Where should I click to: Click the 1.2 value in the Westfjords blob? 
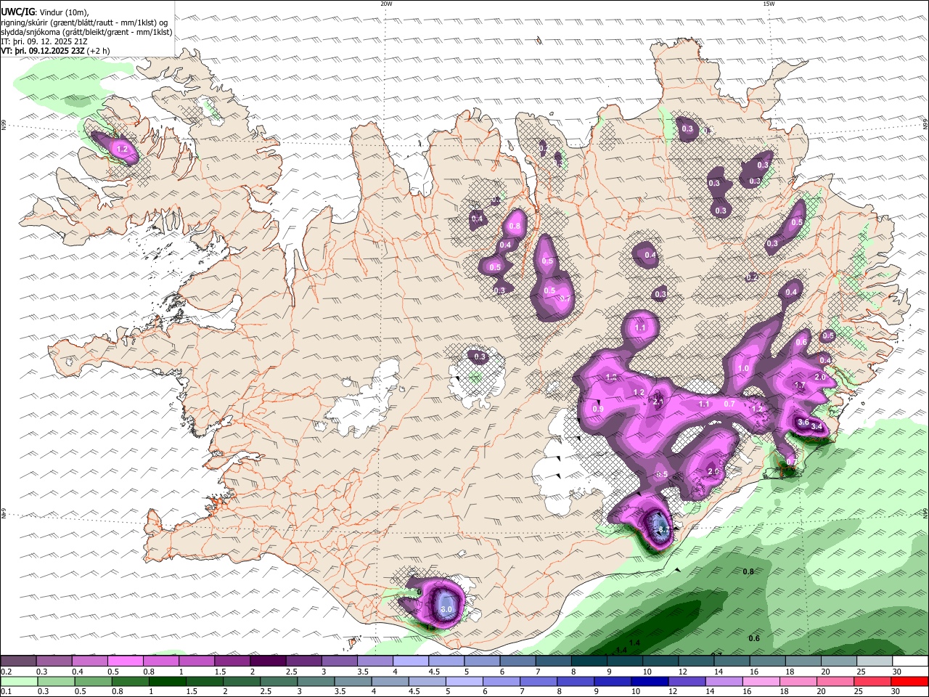(x=123, y=149)
